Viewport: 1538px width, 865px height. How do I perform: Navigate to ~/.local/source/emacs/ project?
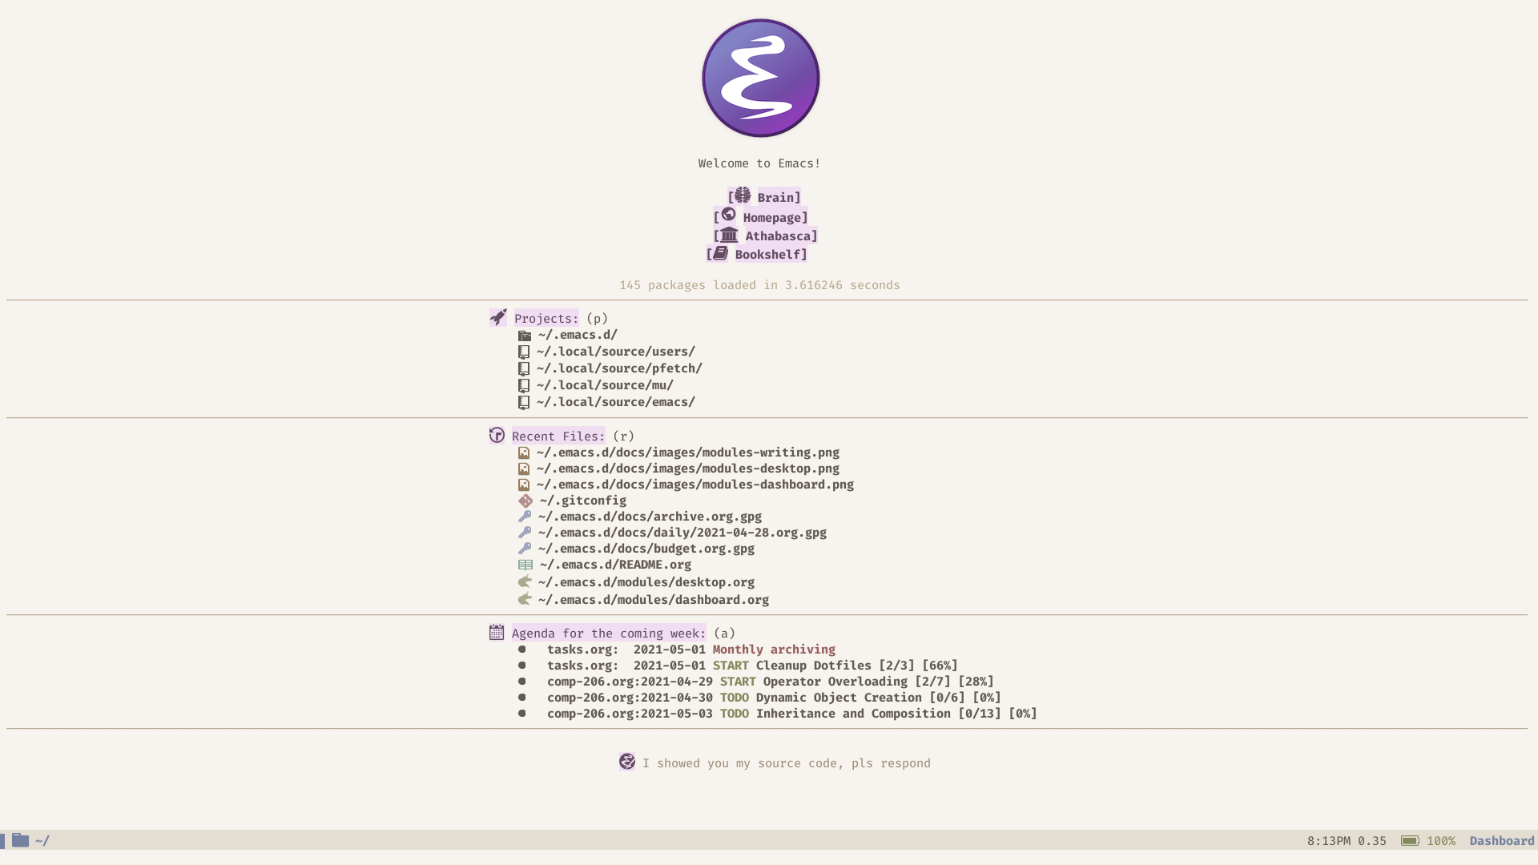pyautogui.click(x=616, y=401)
